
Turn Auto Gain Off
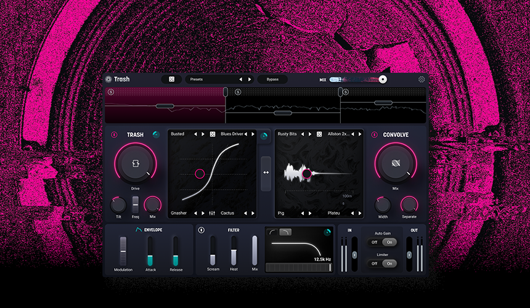(x=375, y=242)
